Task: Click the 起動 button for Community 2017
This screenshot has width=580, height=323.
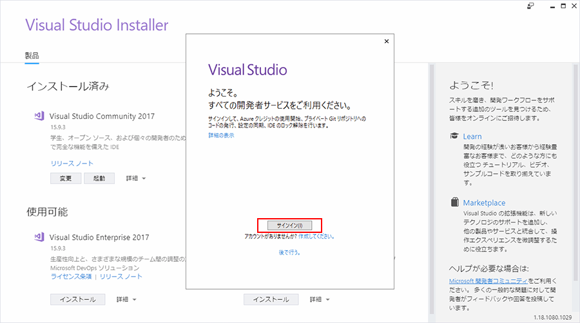Action: 99,178
